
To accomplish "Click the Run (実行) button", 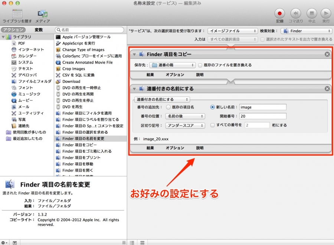I will point(326,14).
